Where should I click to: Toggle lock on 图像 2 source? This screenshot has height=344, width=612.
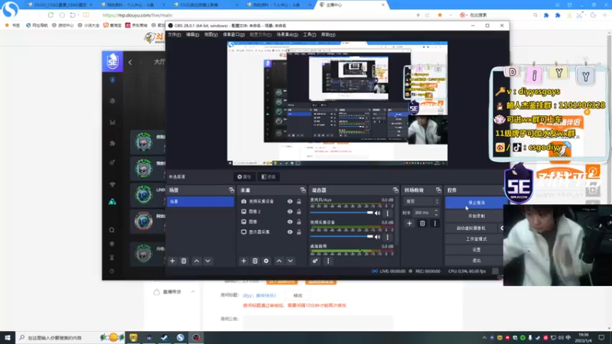[298, 212]
